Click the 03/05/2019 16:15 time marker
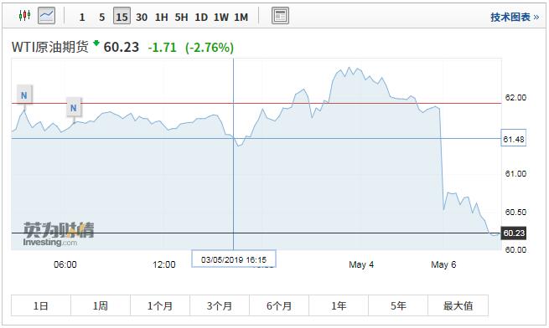Image resolution: width=549 pixels, height=328 pixels. [234, 259]
